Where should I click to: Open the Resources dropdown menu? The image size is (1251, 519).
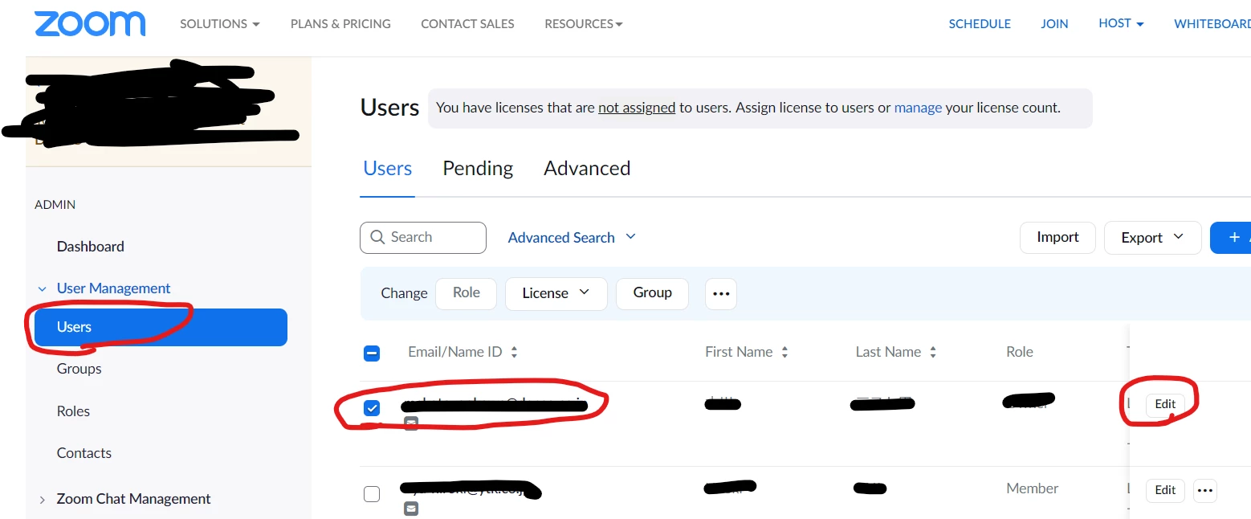coord(584,24)
